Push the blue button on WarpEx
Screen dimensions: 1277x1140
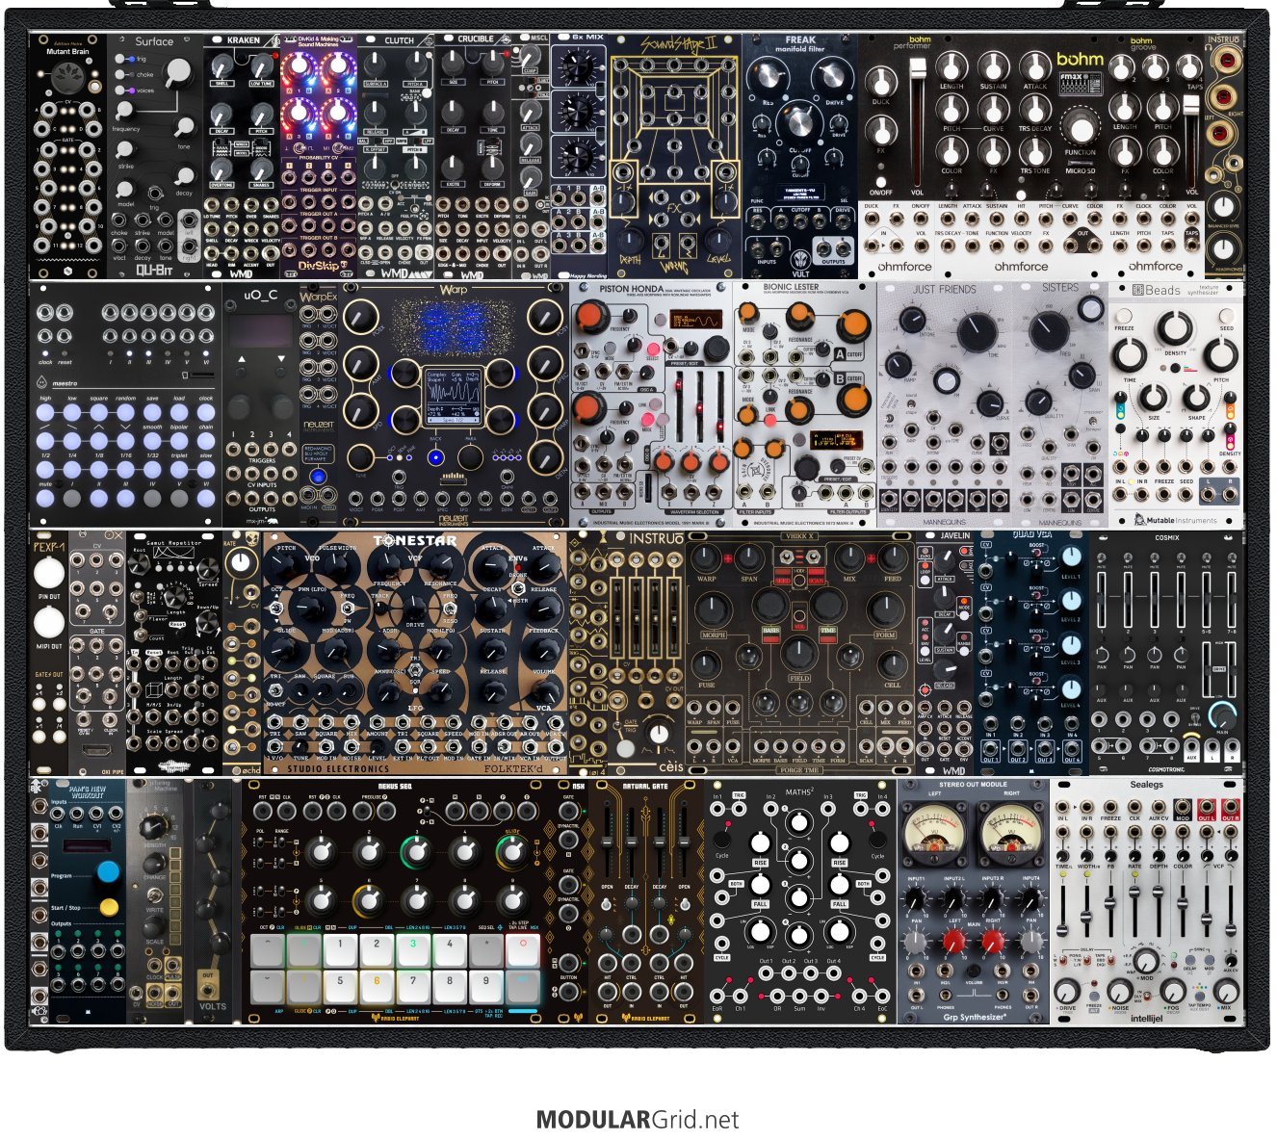click(x=318, y=477)
